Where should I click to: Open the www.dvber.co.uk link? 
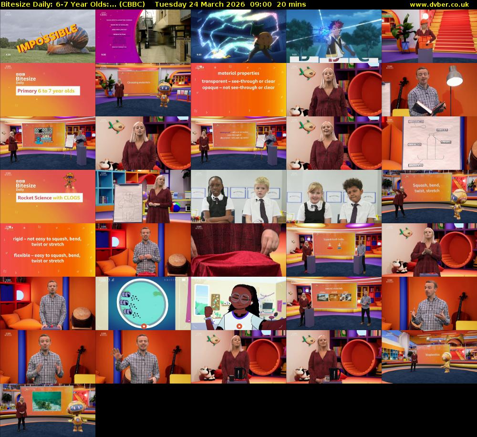point(439,4)
